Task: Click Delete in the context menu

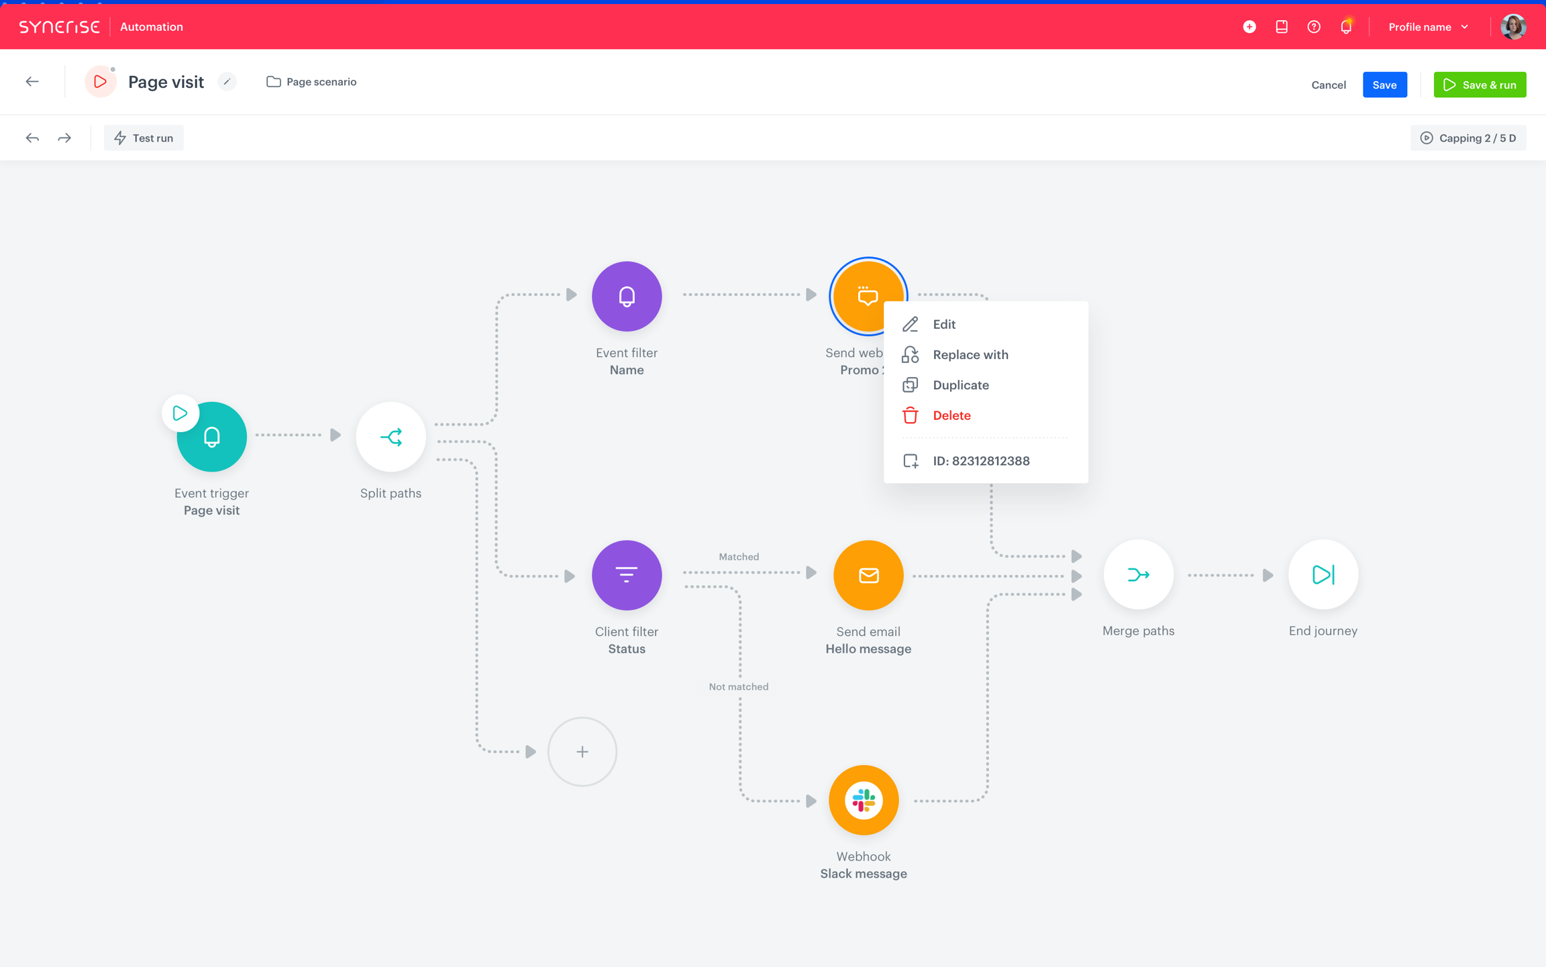Action: [x=951, y=415]
